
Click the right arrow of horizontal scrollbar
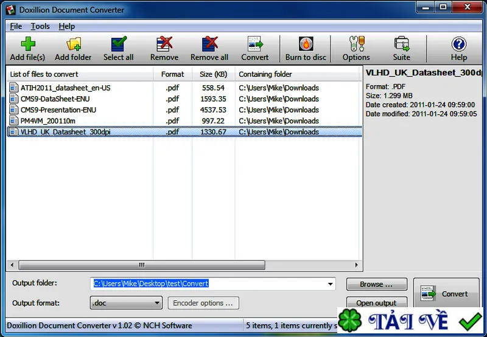click(356, 265)
